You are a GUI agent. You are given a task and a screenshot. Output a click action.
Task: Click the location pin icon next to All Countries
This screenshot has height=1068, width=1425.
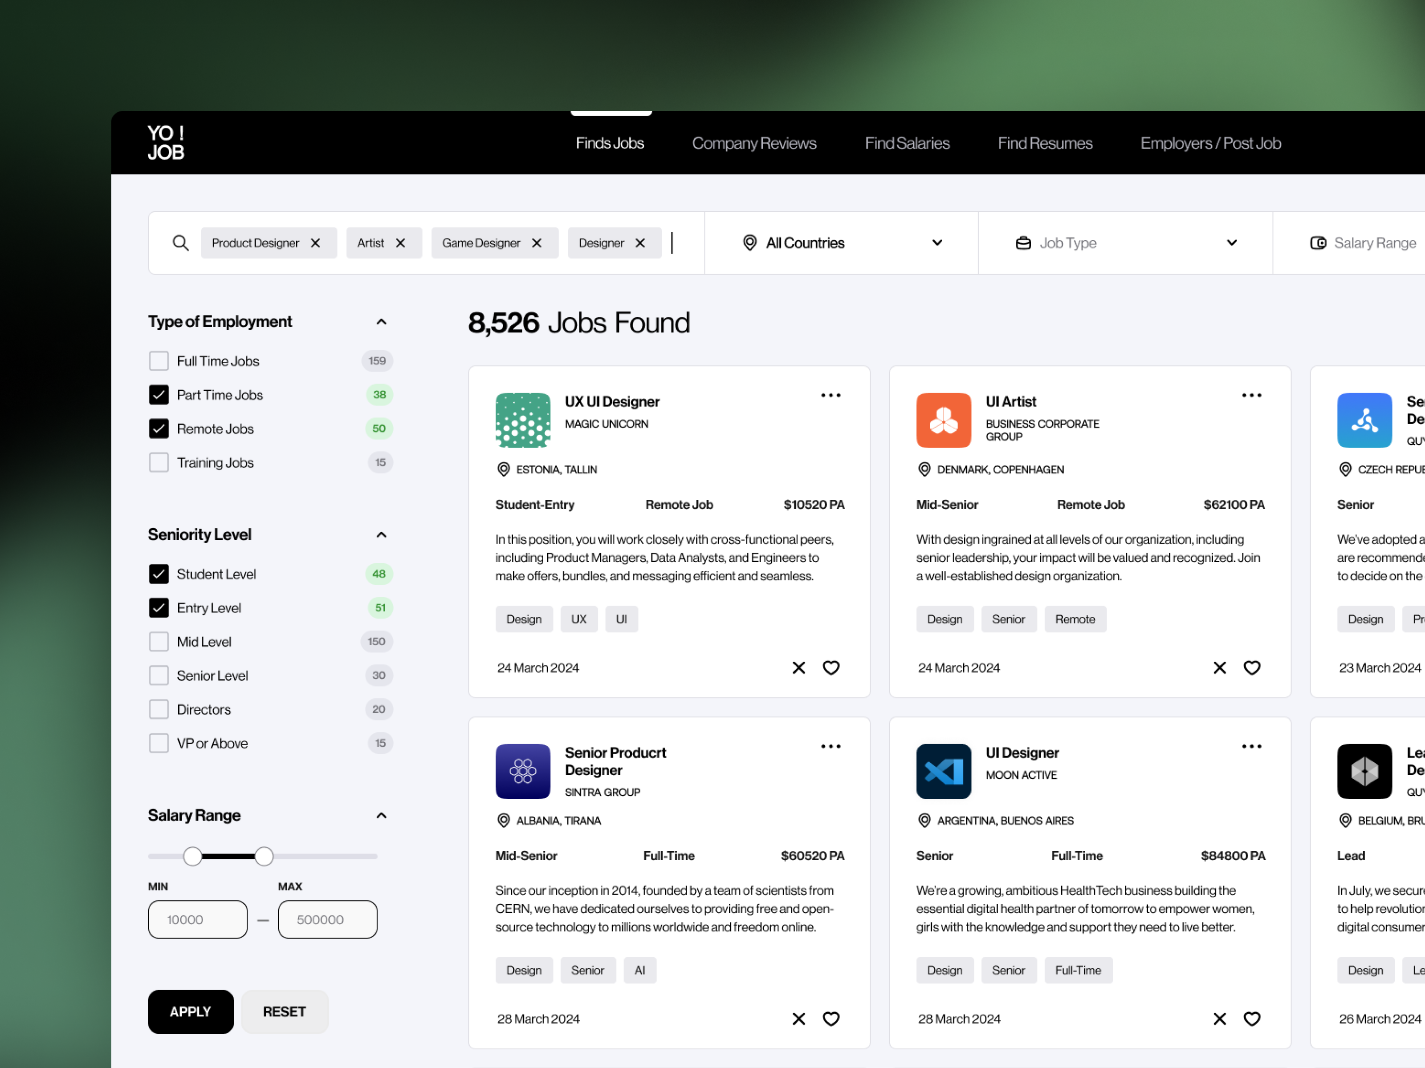click(x=750, y=243)
